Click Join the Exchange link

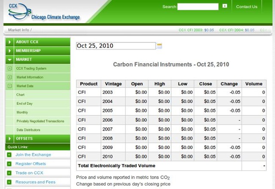click(x=33, y=155)
